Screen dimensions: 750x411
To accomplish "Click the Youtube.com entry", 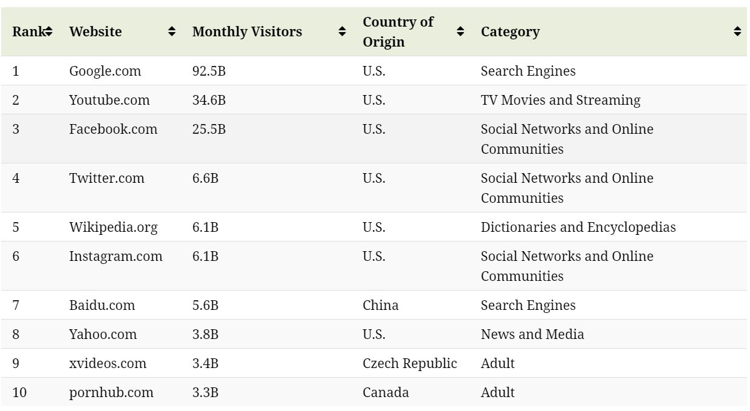I will click(109, 100).
